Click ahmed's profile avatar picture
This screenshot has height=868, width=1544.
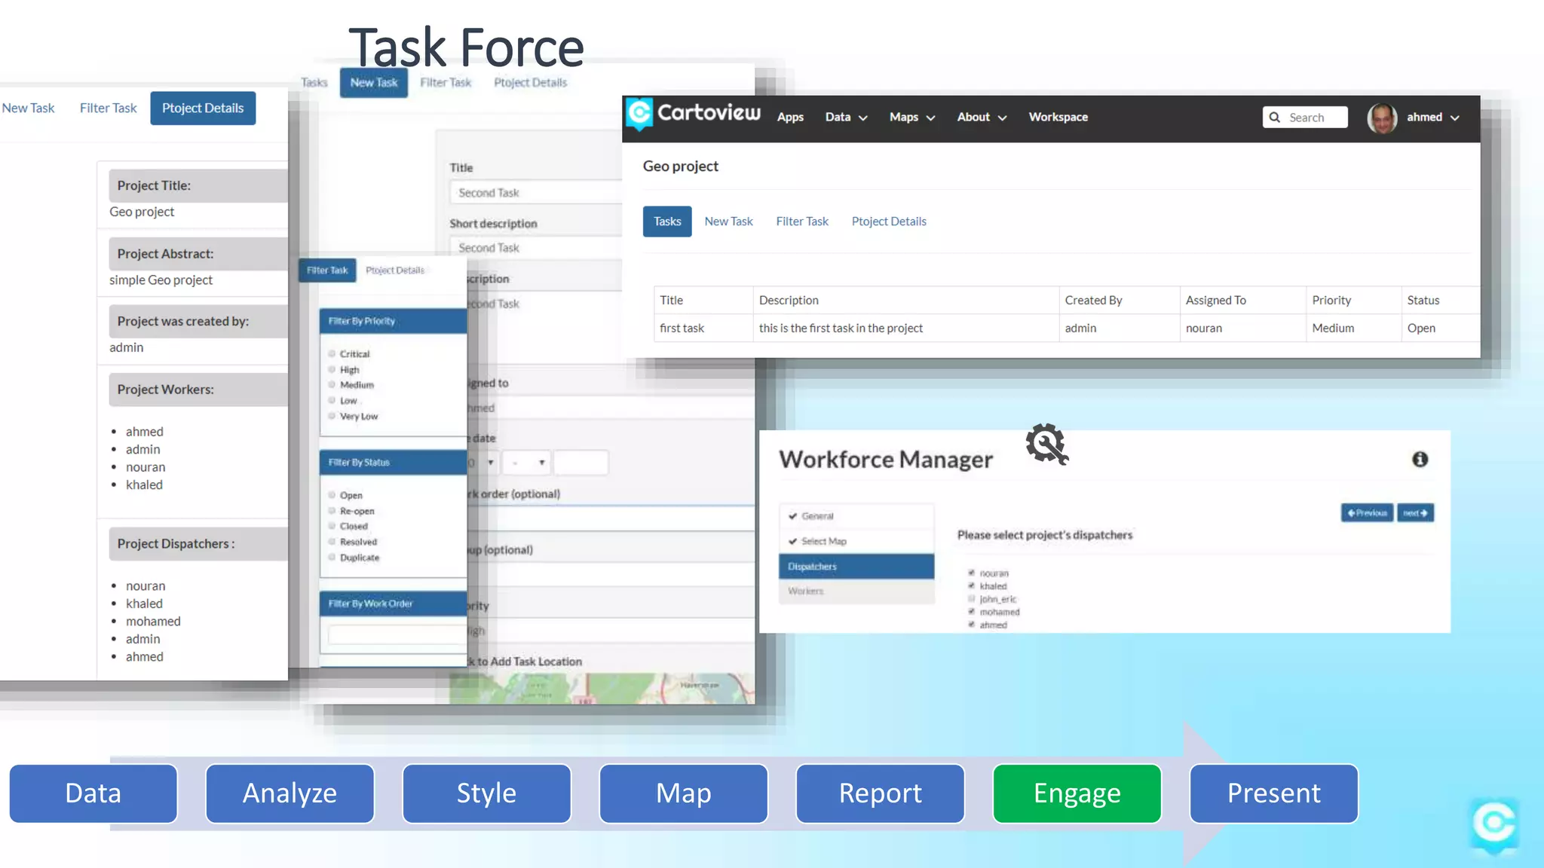[1382, 118]
